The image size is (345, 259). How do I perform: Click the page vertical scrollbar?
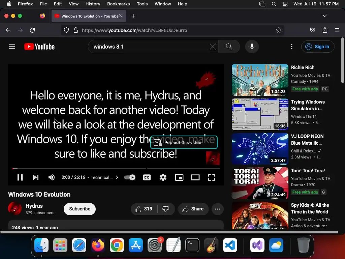(x=342, y=61)
